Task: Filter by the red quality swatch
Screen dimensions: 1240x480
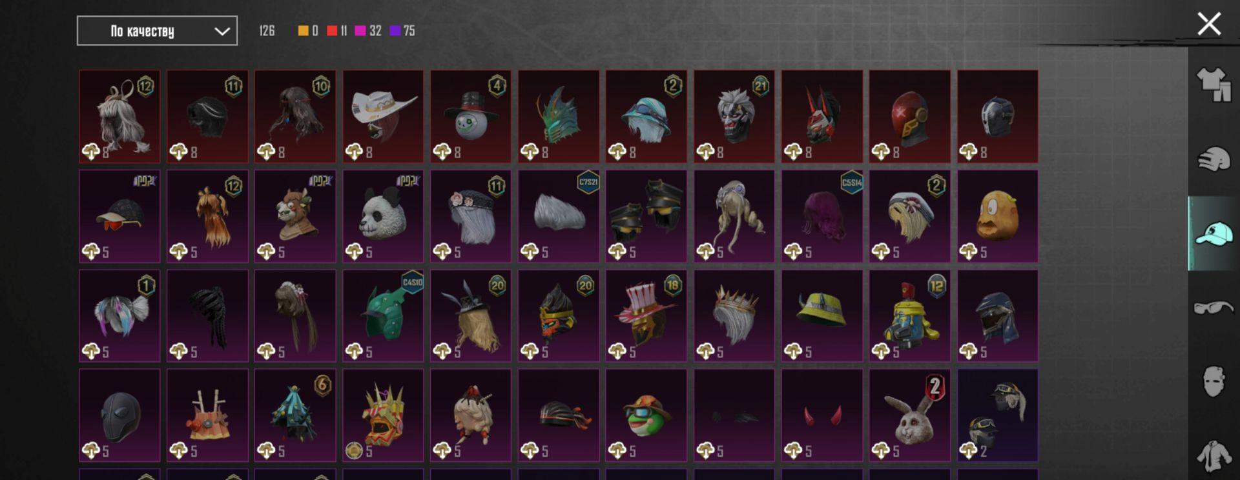Action: coord(332,30)
